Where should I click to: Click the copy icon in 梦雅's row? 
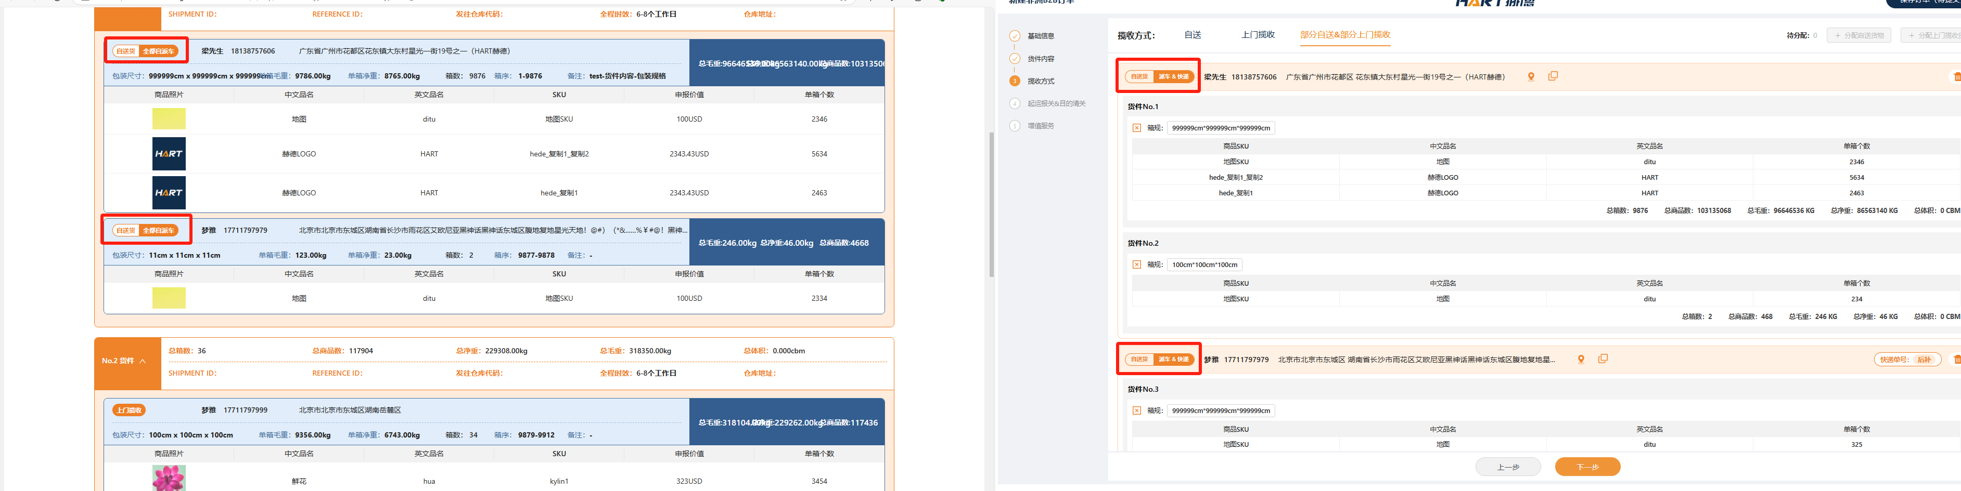1603,360
